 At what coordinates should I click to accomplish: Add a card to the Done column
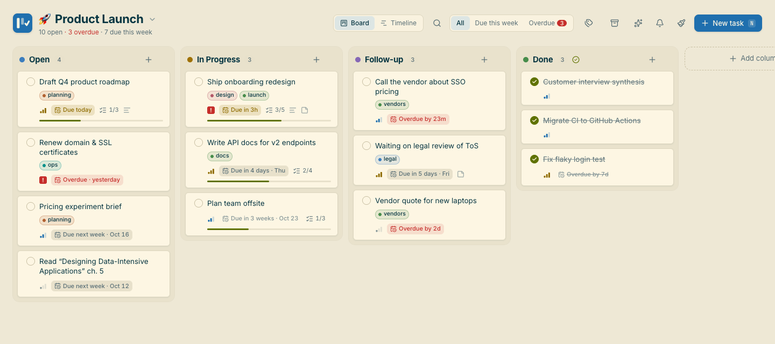tap(652, 60)
